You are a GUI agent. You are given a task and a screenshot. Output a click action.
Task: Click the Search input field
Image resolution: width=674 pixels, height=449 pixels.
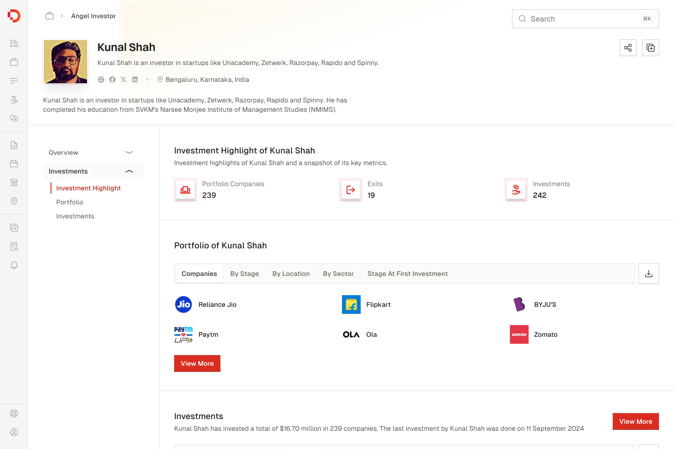pyautogui.click(x=586, y=19)
